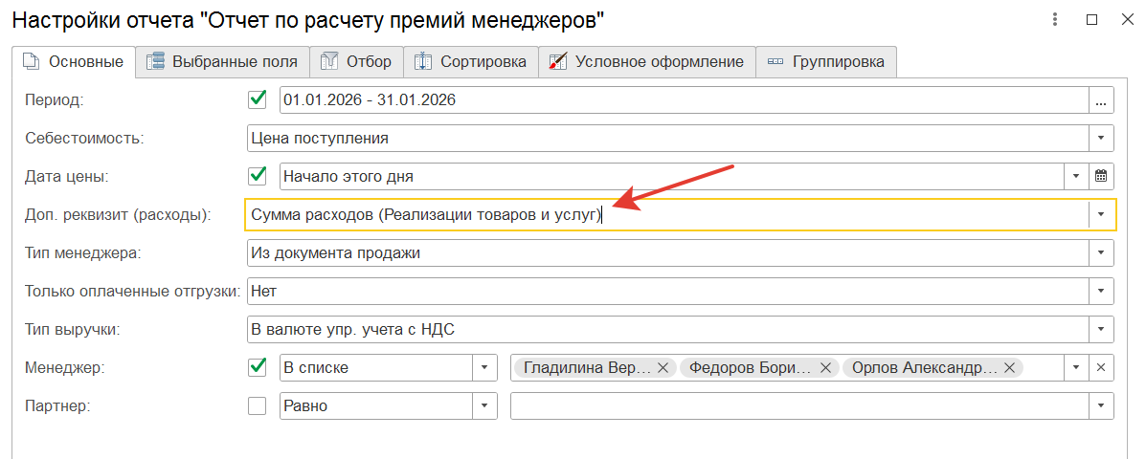Remove Гладилина Вер… from manager list
Screen dimensions: 1146x459
pos(663,368)
